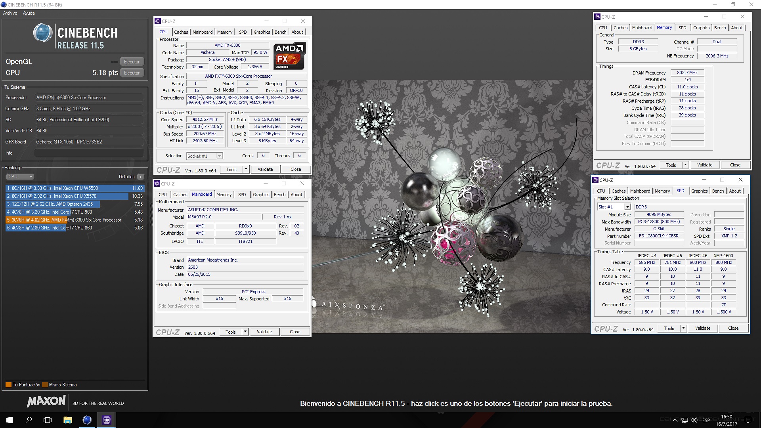
Task: Open SPD tab in Memory window
Action: (683, 28)
